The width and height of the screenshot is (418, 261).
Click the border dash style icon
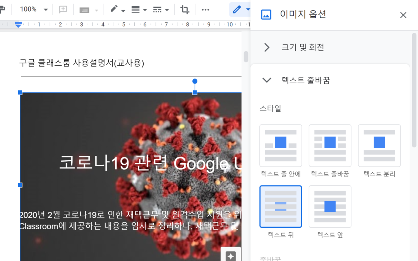pyautogui.click(x=157, y=10)
